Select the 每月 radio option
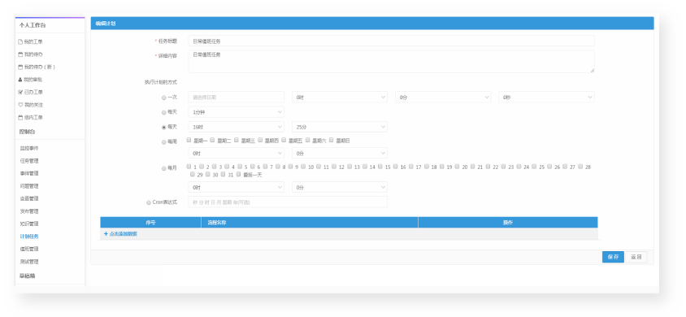Image resolution: width=686 pixels, height=317 pixels. click(164, 168)
